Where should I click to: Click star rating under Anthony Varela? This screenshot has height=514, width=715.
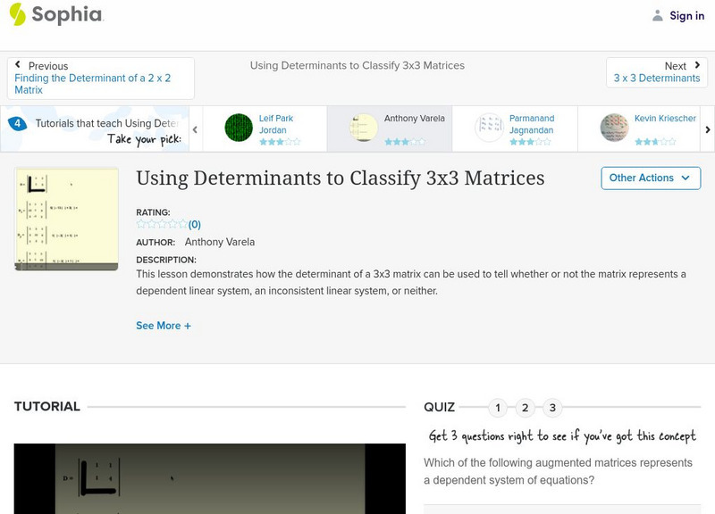pyautogui.click(x=405, y=142)
